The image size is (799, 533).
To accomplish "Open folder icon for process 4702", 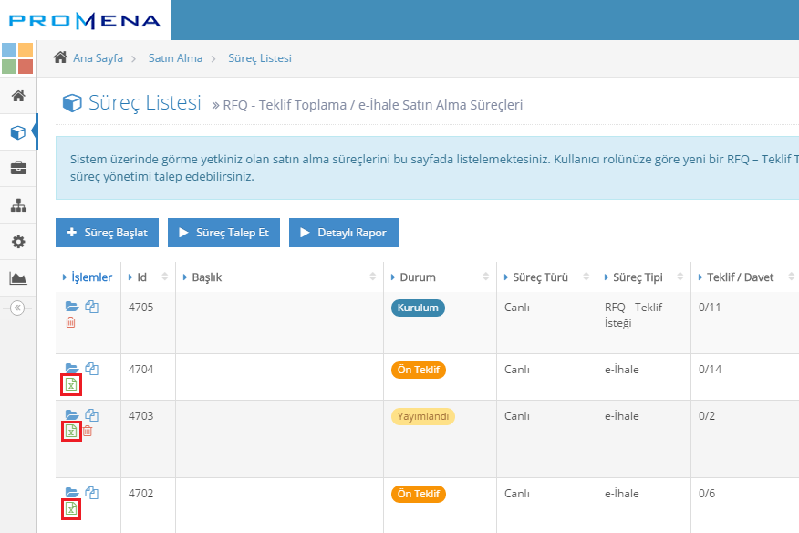I will tap(72, 492).
